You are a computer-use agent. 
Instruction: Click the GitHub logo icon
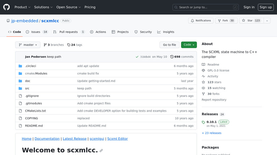[7, 7]
